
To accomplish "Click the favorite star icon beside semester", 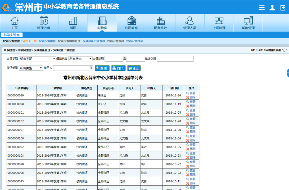I will 284,50.
